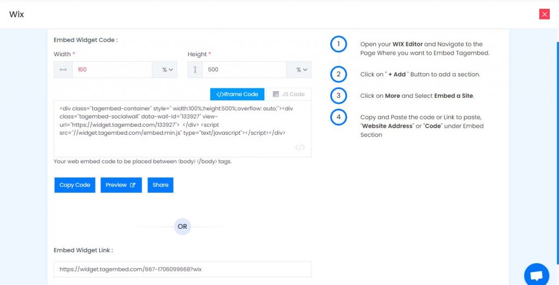The height and width of the screenshot is (285, 559).
Task: Click the Width input field
Action: tap(112, 69)
